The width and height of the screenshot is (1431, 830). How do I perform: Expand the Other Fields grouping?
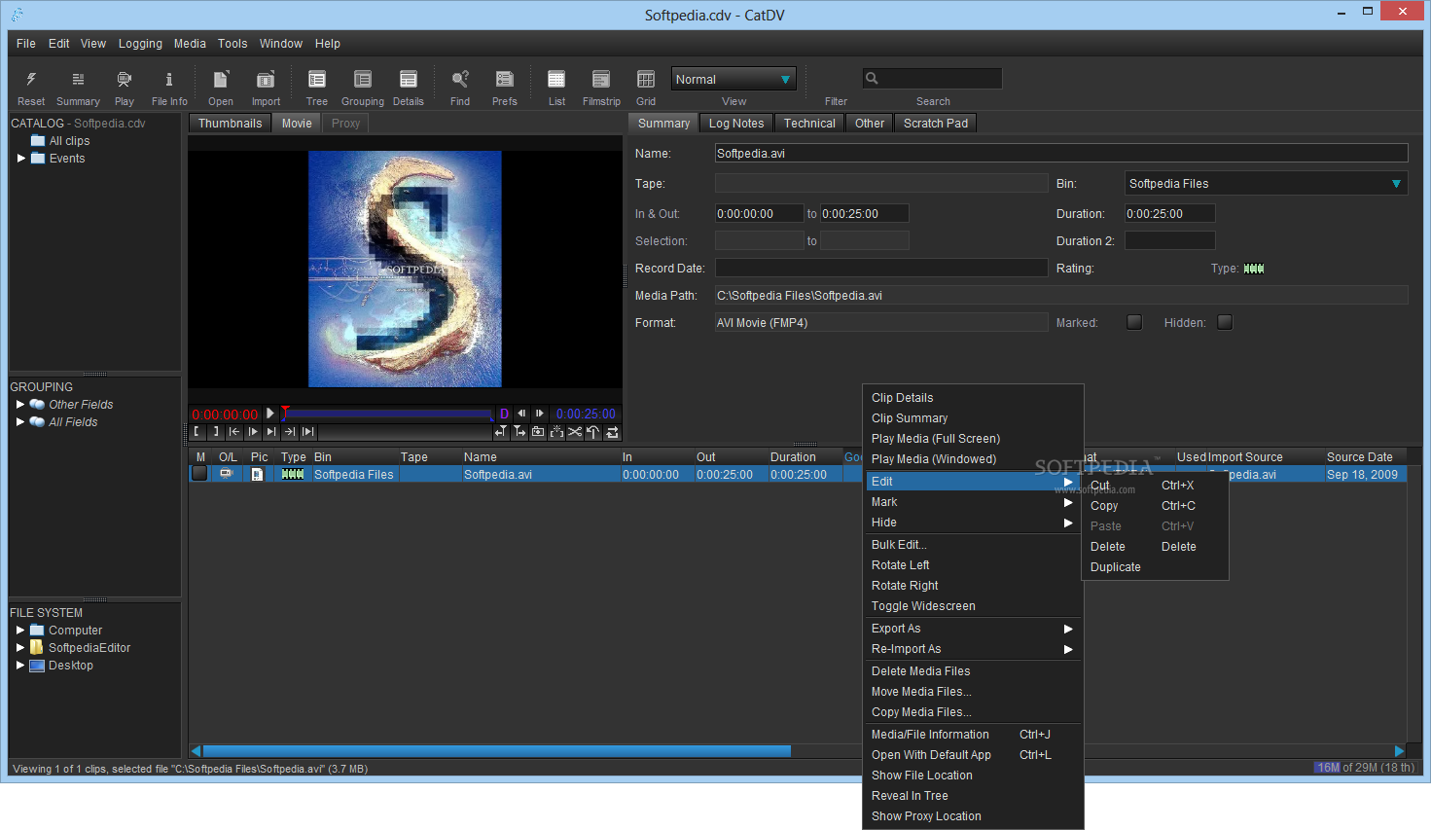coord(20,404)
